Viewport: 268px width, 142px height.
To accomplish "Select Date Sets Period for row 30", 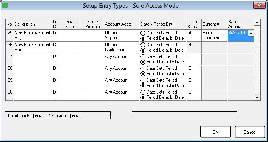I will pos(143,92).
